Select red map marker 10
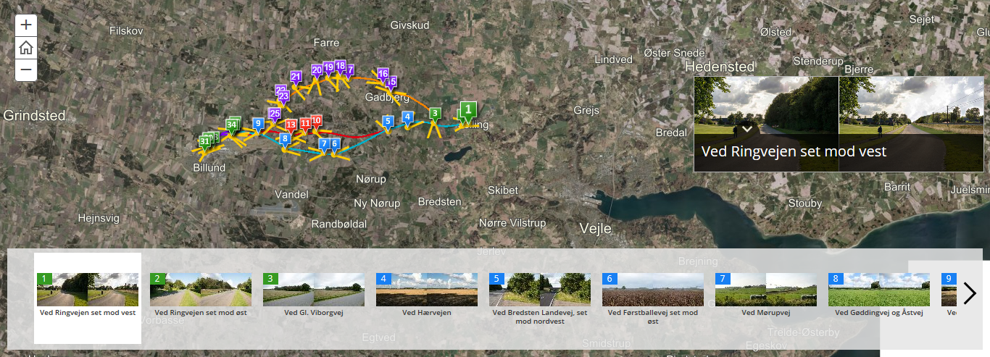This screenshot has width=990, height=357. click(316, 122)
